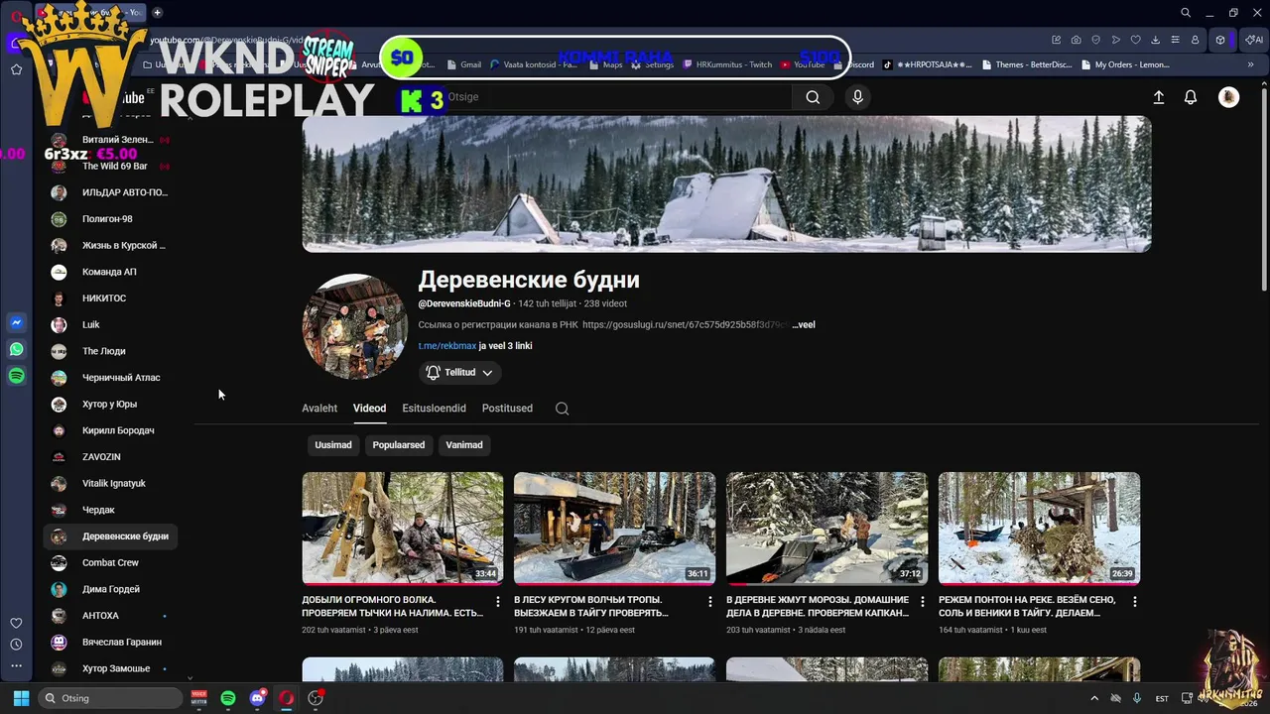Viewport: 1270px width, 714px height.
Task: Open Полигон-98 subscription in sidebar
Action: tap(110, 219)
